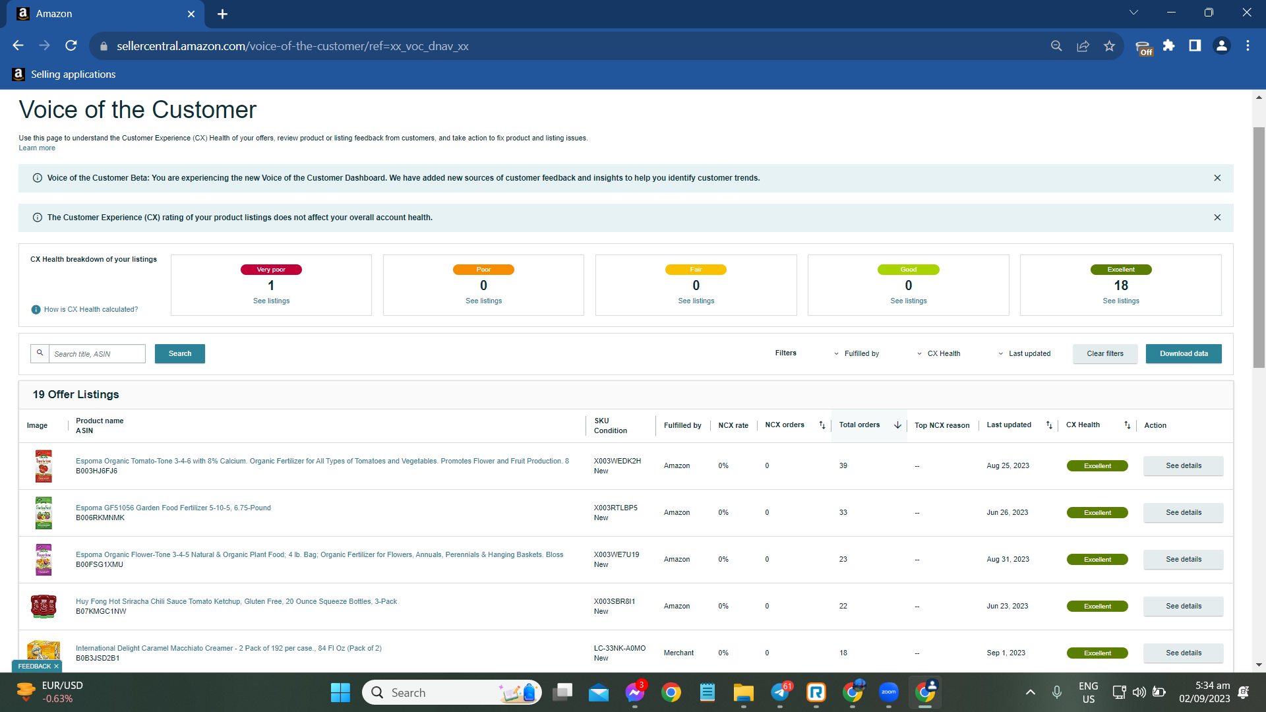The height and width of the screenshot is (712, 1266).
Task: Click the Tomato-Tone product thumbnail
Action: (44, 466)
